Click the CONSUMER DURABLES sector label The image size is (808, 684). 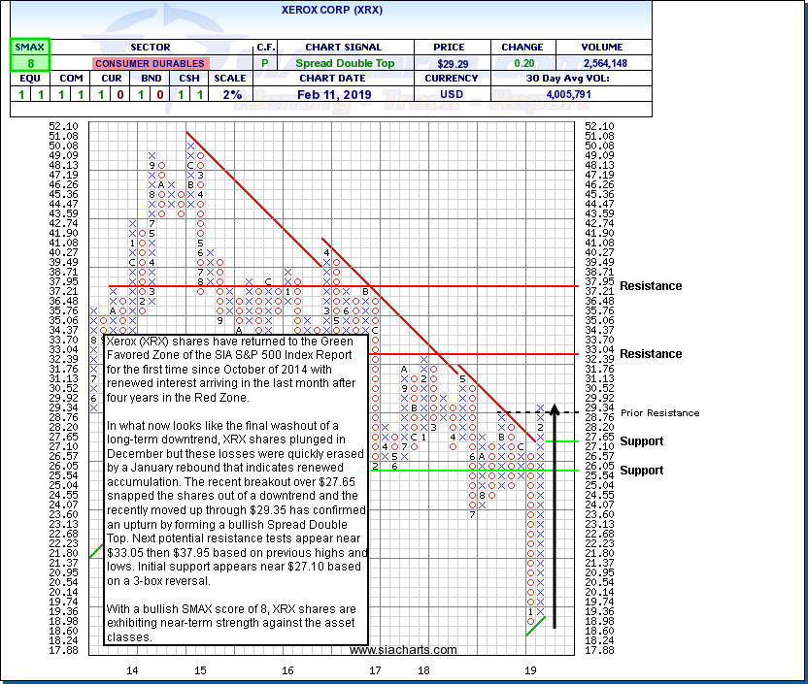click(x=150, y=63)
